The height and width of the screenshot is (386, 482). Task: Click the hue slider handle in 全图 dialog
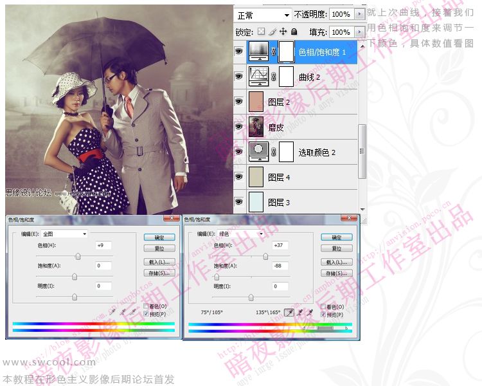[78, 257]
